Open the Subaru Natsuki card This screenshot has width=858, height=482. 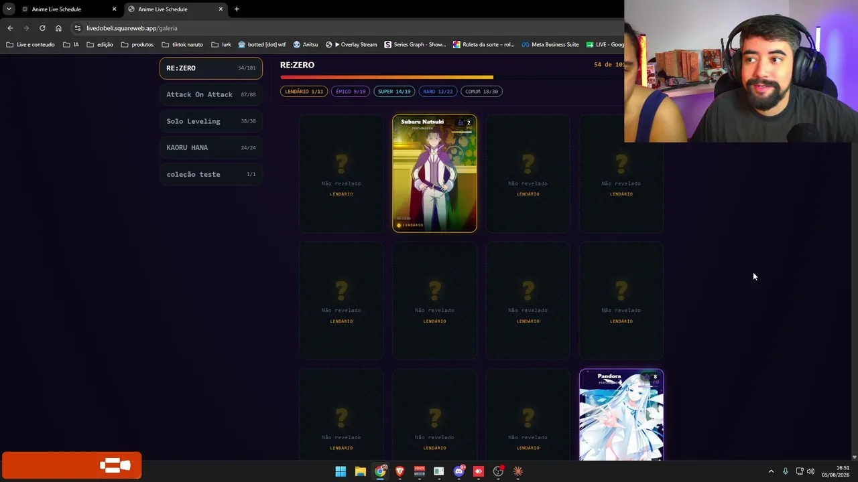tap(434, 173)
